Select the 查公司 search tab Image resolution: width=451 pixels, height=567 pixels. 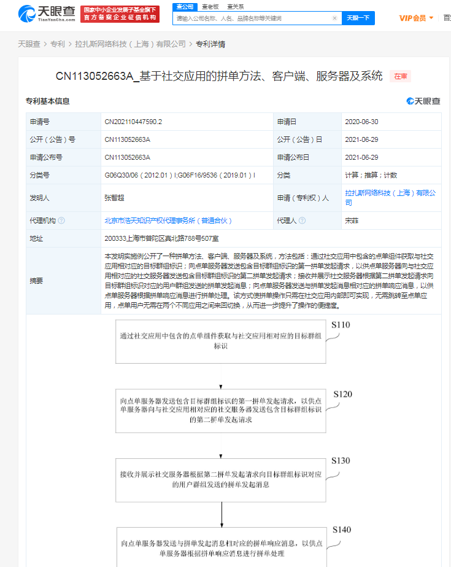pos(185,6)
